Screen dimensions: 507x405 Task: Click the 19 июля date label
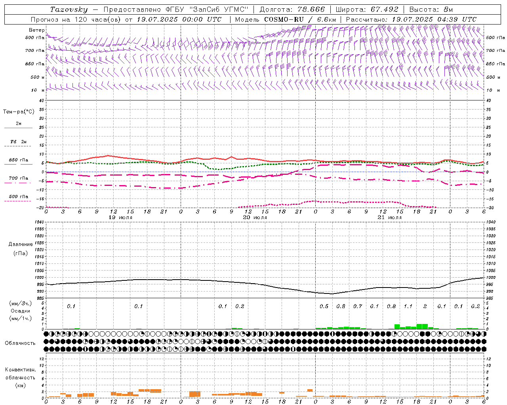121,218
